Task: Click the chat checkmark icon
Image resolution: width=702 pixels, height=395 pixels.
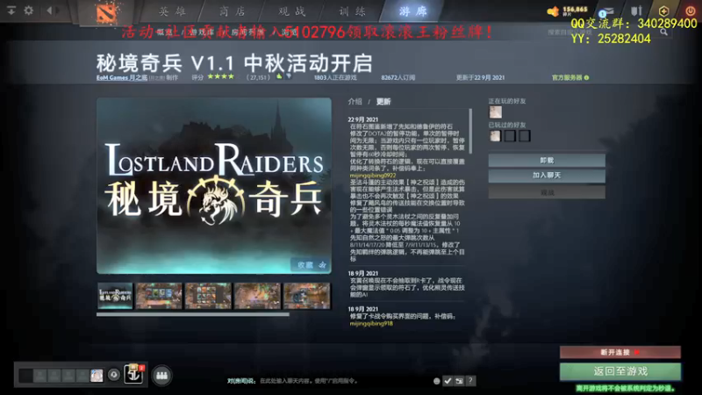Action: click(448, 381)
